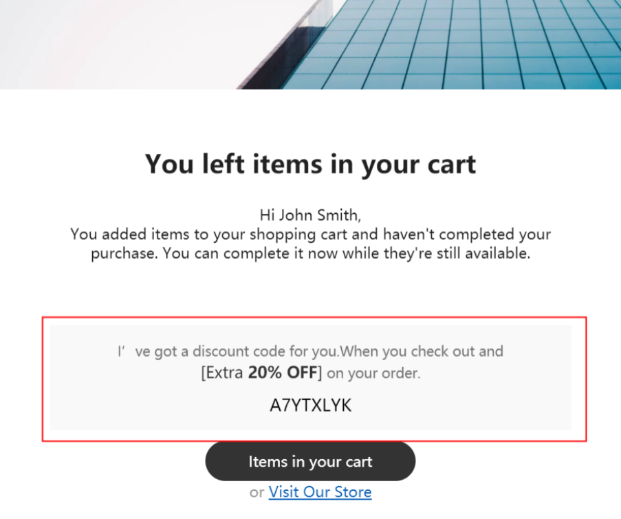
Task: Open the "Visit Our Store" link
Action: [x=320, y=492]
